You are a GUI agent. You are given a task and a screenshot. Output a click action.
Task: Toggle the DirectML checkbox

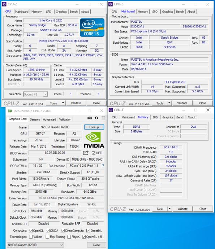[x=88, y=231]
